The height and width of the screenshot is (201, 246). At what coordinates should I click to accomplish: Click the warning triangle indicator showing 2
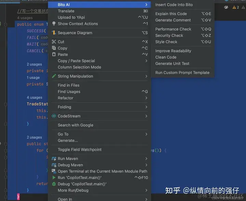pyautogui.click(x=235, y=7)
